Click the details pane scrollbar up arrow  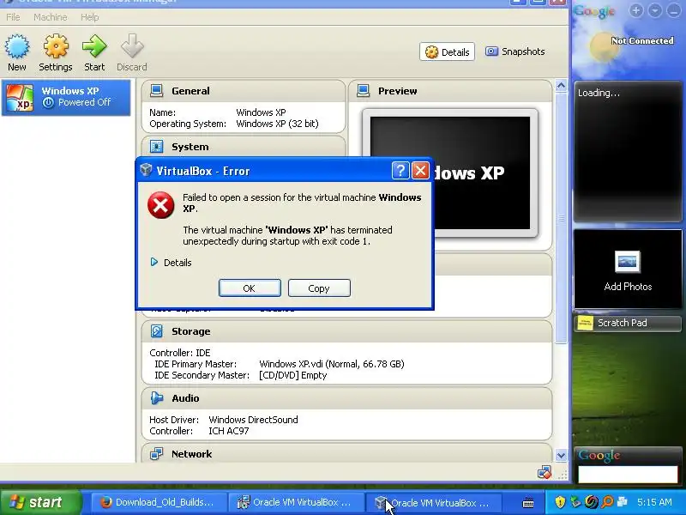[x=561, y=85]
